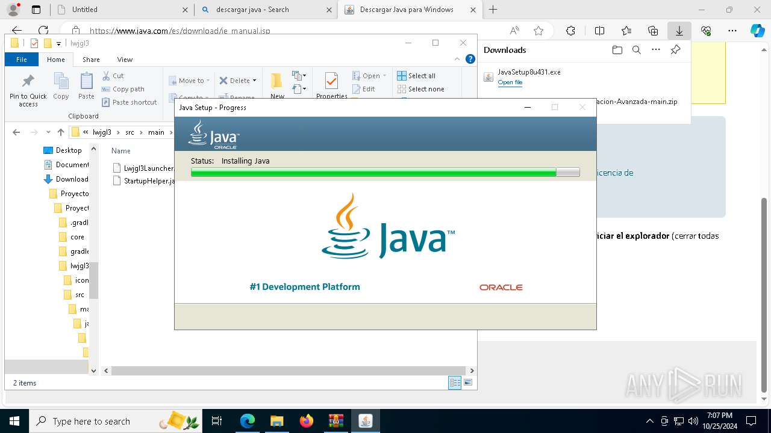Click Open file link for JavaSetup8u431.exe
The height and width of the screenshot is (433, 771).
pos(510,82)
